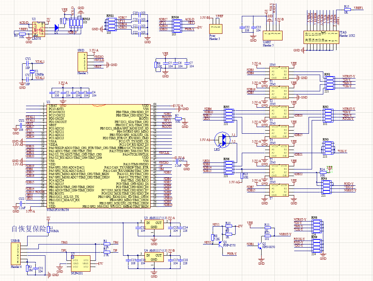Select the UART Header 5 connector body
The height and width of the screenshot is (281, 373).
272,35
